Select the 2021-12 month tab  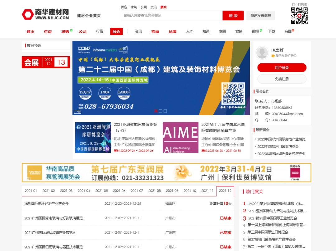click(225, 191)
